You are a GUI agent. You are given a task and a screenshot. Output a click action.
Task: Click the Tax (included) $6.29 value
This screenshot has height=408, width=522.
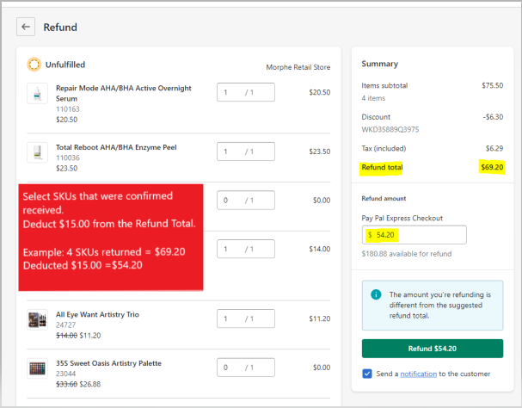click(494, 148)
